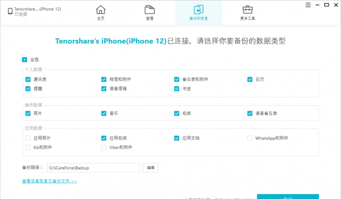This screenshot has height=199, width=341.
Task: Click the 应用数据 group label
Action: tap(33, 128)
